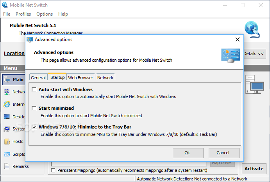Open the Help menu
Image resolution: width=270 pixels, height=182 pixels.
click(63, 14)
